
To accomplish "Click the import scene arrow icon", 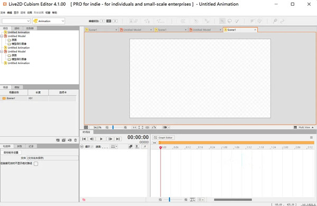I will [70, 140].
